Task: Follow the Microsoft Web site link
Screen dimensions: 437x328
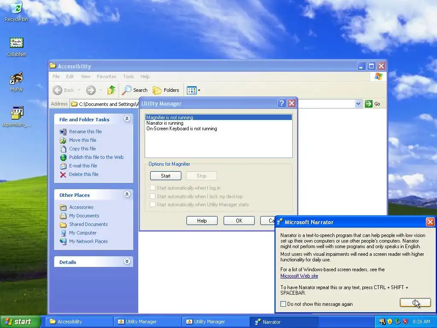Action: (299, 276)
